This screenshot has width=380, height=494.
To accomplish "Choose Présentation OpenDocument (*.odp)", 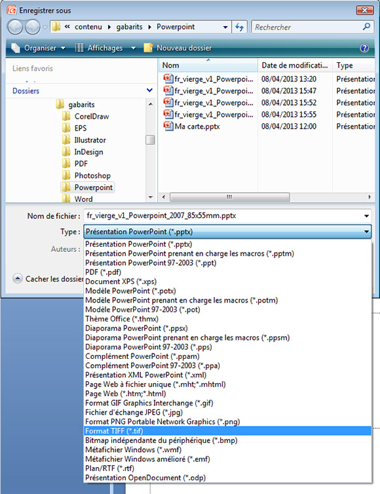I will point(227,478).
